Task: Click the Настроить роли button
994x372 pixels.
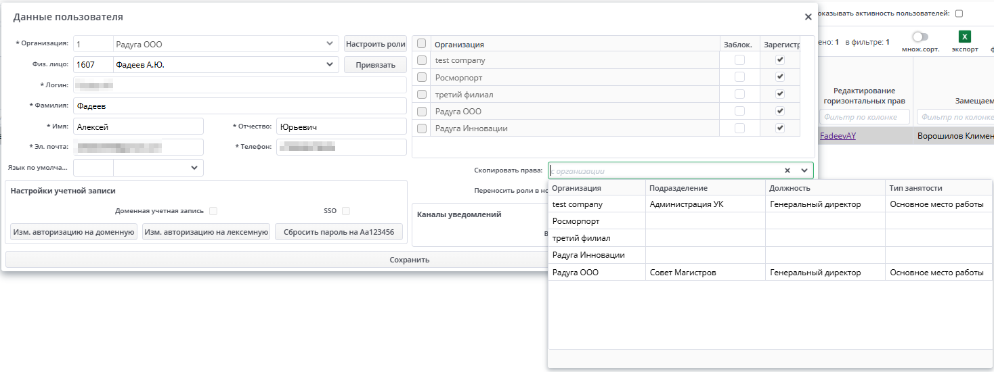Action: coord(375,44)
